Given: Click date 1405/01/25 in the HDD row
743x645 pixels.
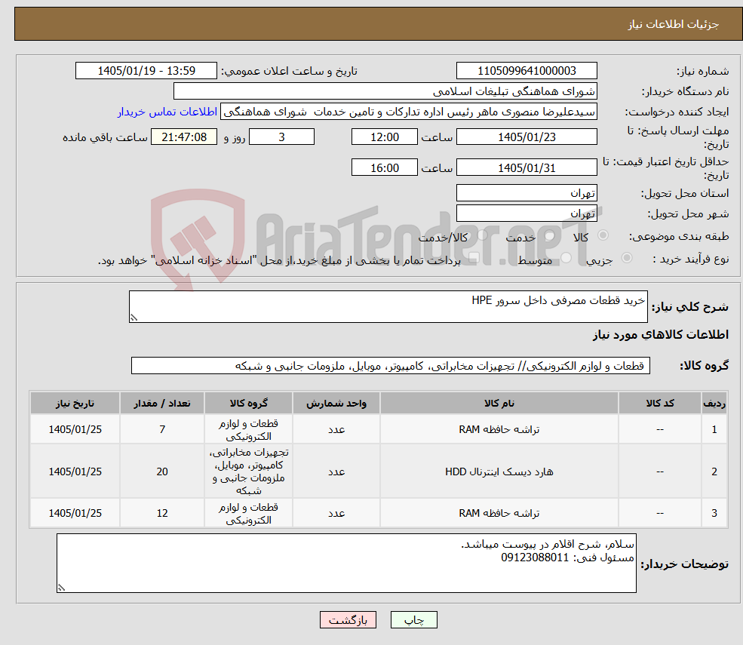Looking at the screenshot, I should click(75, 471).
